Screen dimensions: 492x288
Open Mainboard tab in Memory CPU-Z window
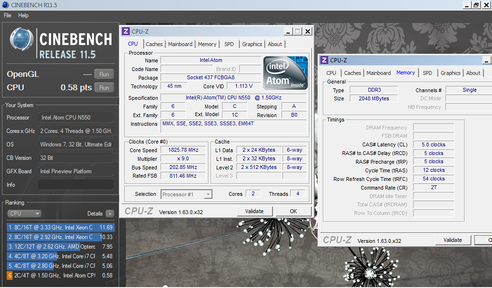[x=379, y=73]
